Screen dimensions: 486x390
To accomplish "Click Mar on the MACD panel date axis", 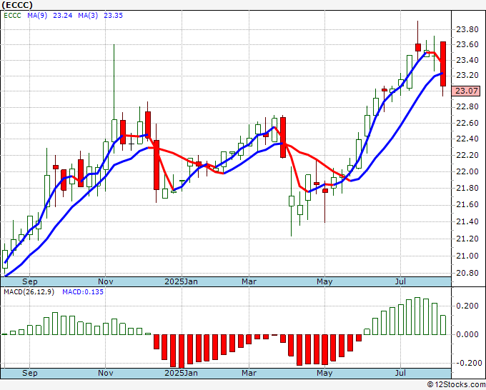I will point(249,373).
